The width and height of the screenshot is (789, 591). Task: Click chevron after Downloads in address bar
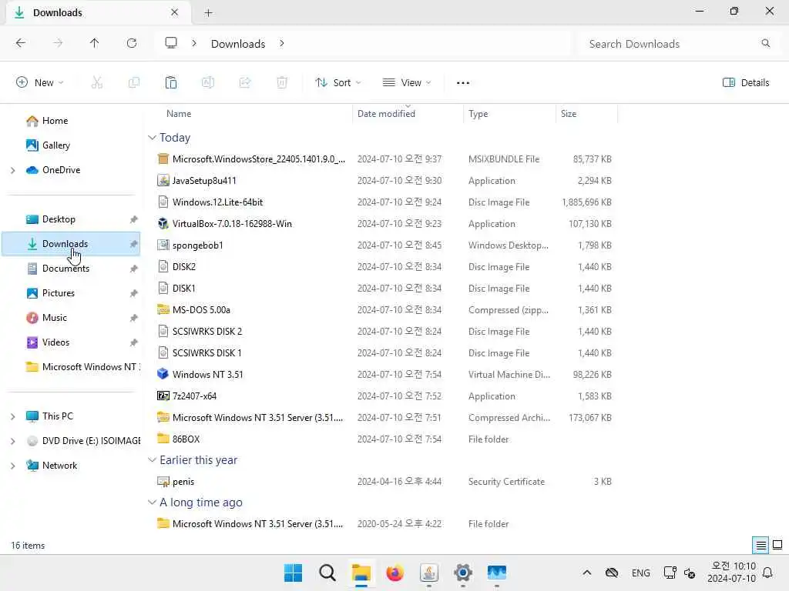[x=282, y=43]
